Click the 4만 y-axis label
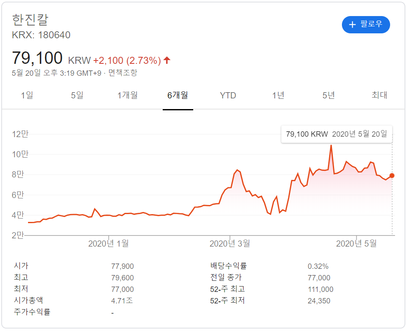The width and height of the screenshot is (407, 331). [x=18, y=215]
